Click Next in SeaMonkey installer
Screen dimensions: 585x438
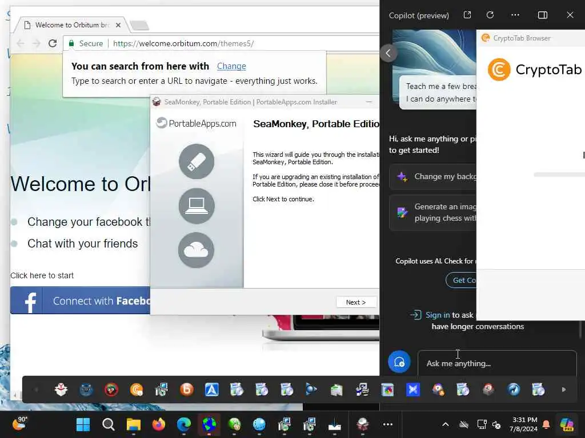click(x=356, y=302)
